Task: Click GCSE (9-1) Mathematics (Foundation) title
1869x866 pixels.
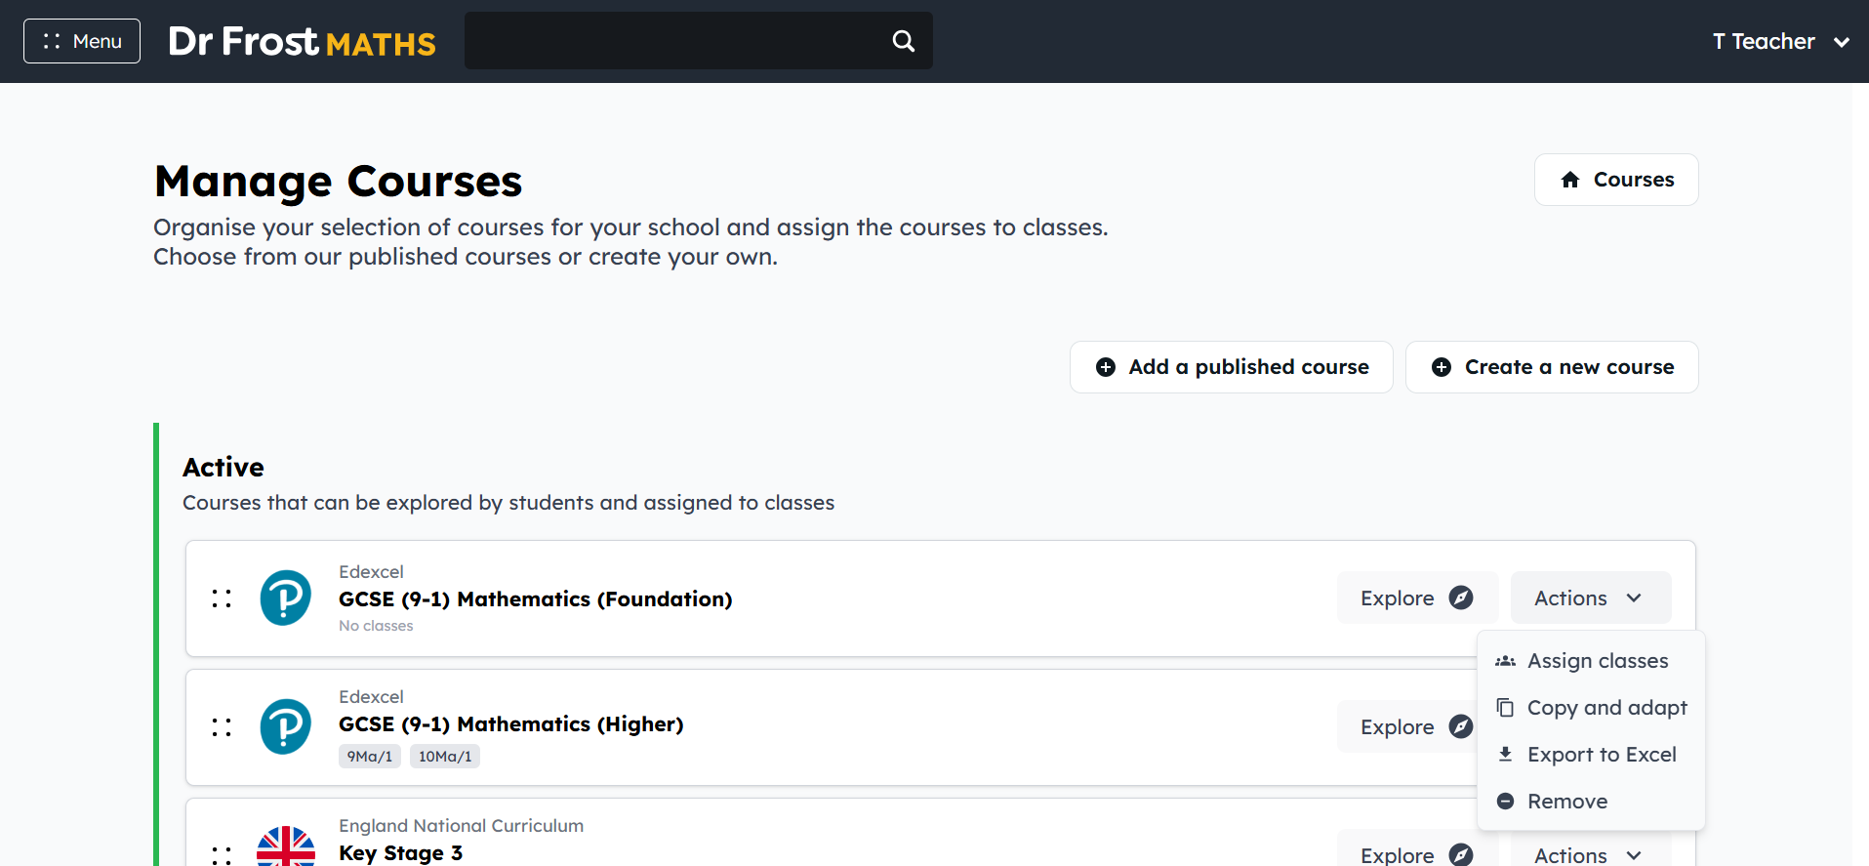Action: (x=536, y=599)
